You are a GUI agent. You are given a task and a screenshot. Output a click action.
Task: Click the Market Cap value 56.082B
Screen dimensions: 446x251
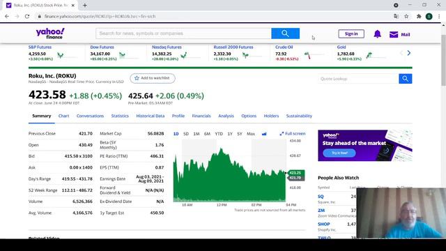155,133
